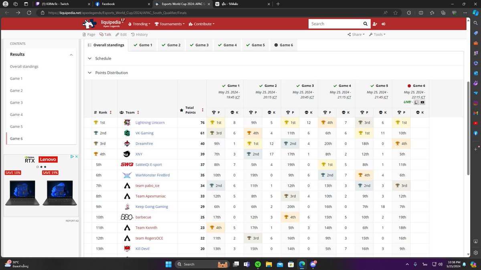Screen dimensions: 481x270
Task: Open the Copilot icon in Edge
Action: [475, 13]
